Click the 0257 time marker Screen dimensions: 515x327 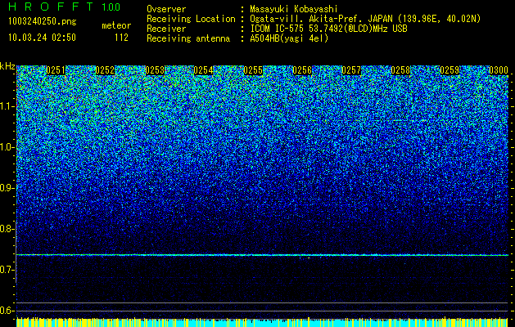coord(351,70)
